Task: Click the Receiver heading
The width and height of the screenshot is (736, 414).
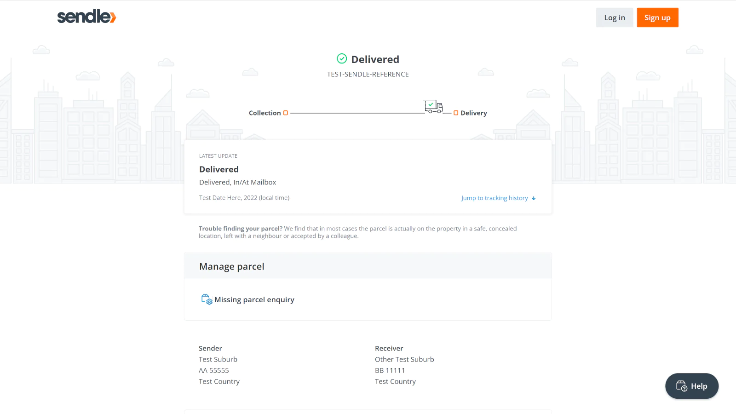Action: pos(389,348)
